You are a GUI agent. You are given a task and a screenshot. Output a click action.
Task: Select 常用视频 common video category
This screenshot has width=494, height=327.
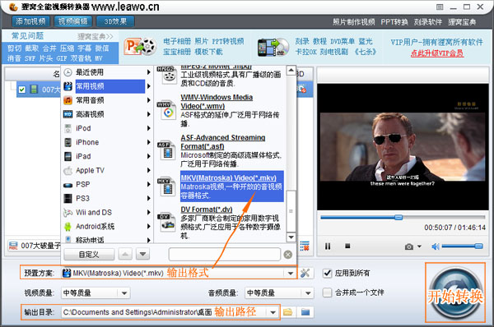[x=104, y=86]
